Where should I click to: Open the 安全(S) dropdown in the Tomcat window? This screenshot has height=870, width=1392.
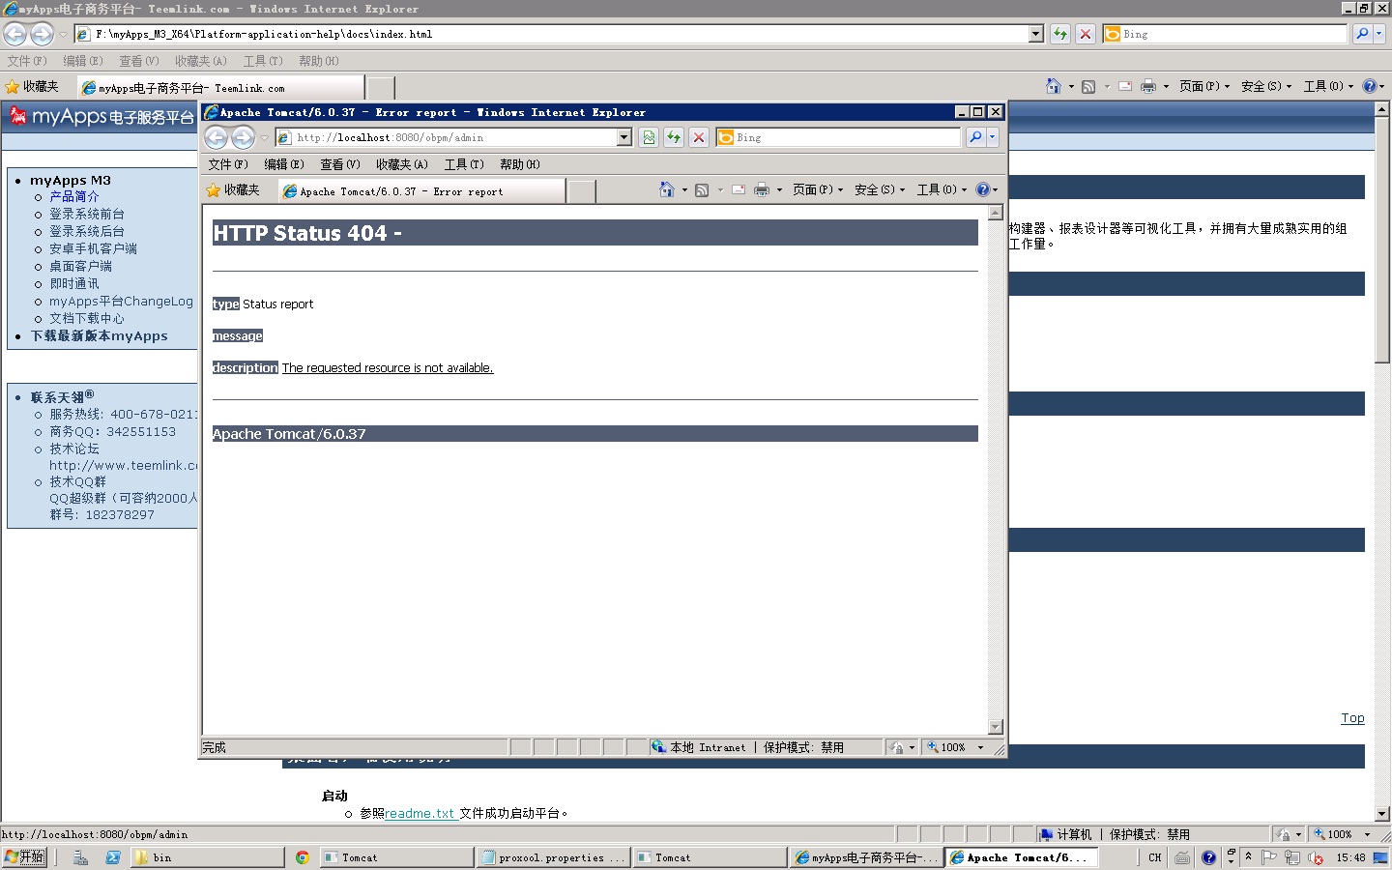pos(880,190)
